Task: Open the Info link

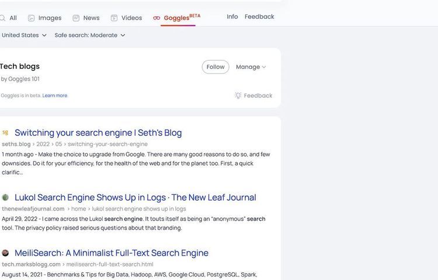Action: point(232,17)
